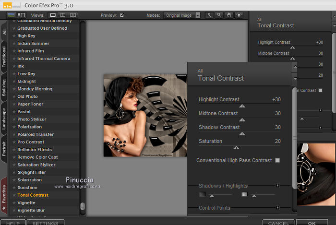Select the Vignette Blur filter
The height and width of the screenshot is (225, 336).
[x=31, y=210]
